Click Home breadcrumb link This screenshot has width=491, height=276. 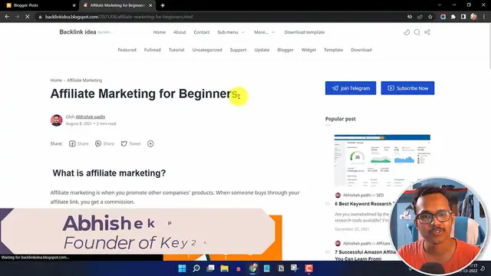(x=56, y=80)
